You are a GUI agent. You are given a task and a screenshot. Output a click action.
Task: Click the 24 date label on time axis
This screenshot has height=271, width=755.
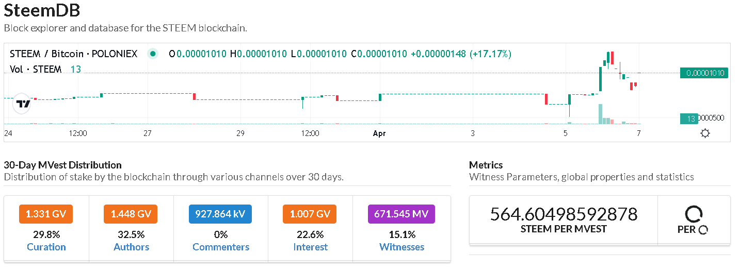[8, 133]
